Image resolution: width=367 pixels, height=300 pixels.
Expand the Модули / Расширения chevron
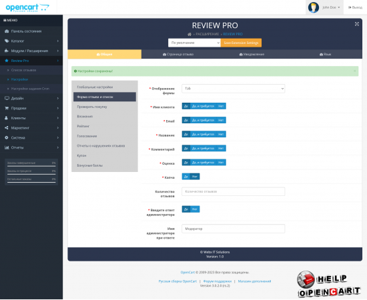58,51
